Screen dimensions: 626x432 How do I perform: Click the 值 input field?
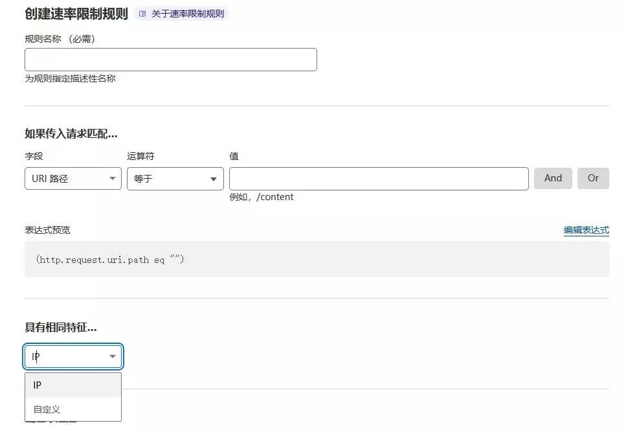point(379,178)
